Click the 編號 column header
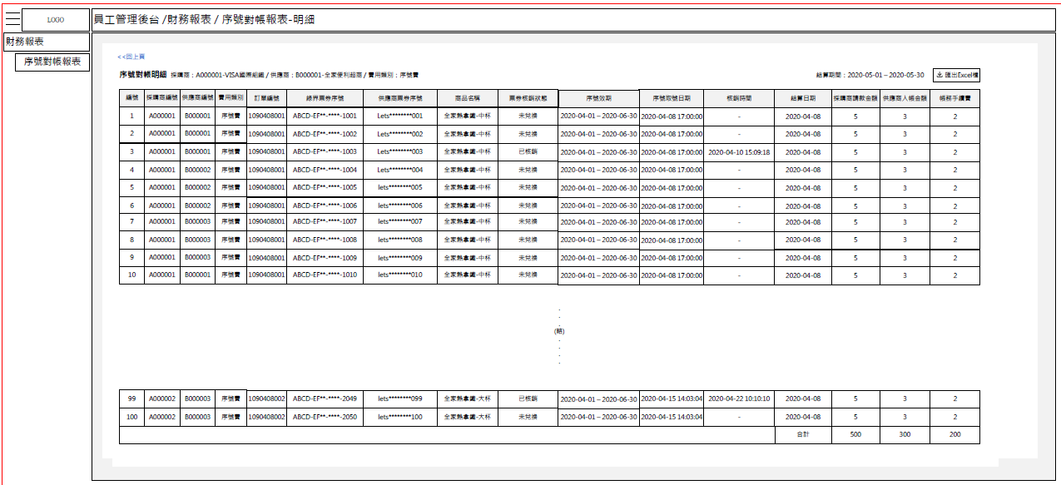1061x485 pixels. (x=131, y=98)
